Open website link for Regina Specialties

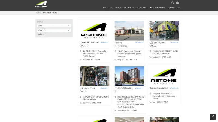(x=174, y=88)
